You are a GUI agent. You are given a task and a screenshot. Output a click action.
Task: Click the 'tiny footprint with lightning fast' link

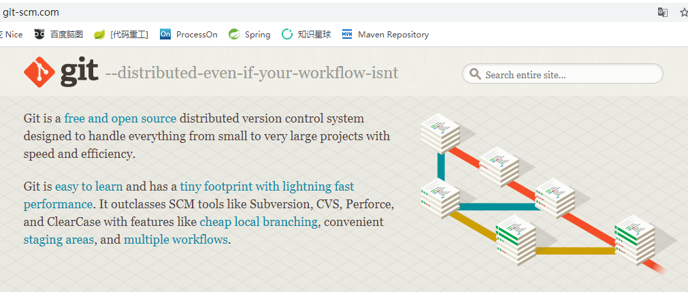(267, 186)
